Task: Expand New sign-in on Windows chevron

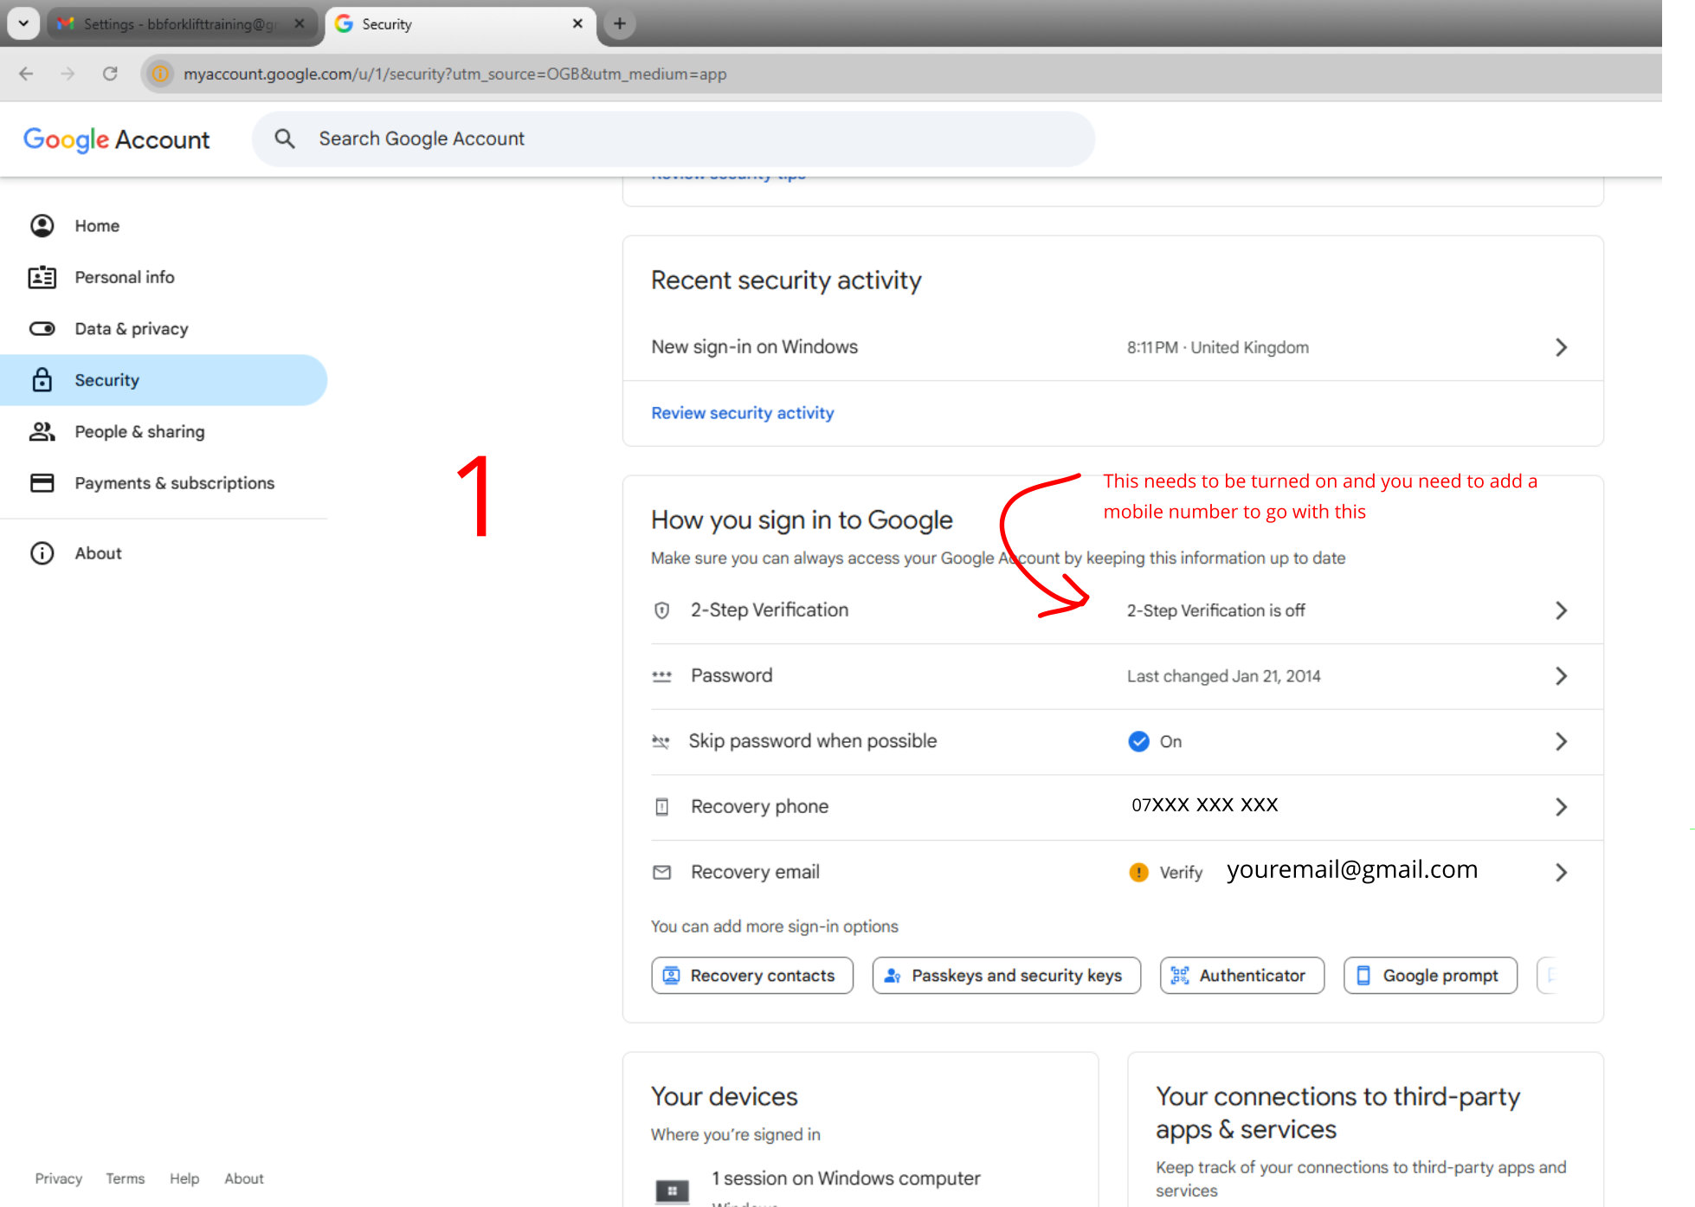Action: 1560,347
